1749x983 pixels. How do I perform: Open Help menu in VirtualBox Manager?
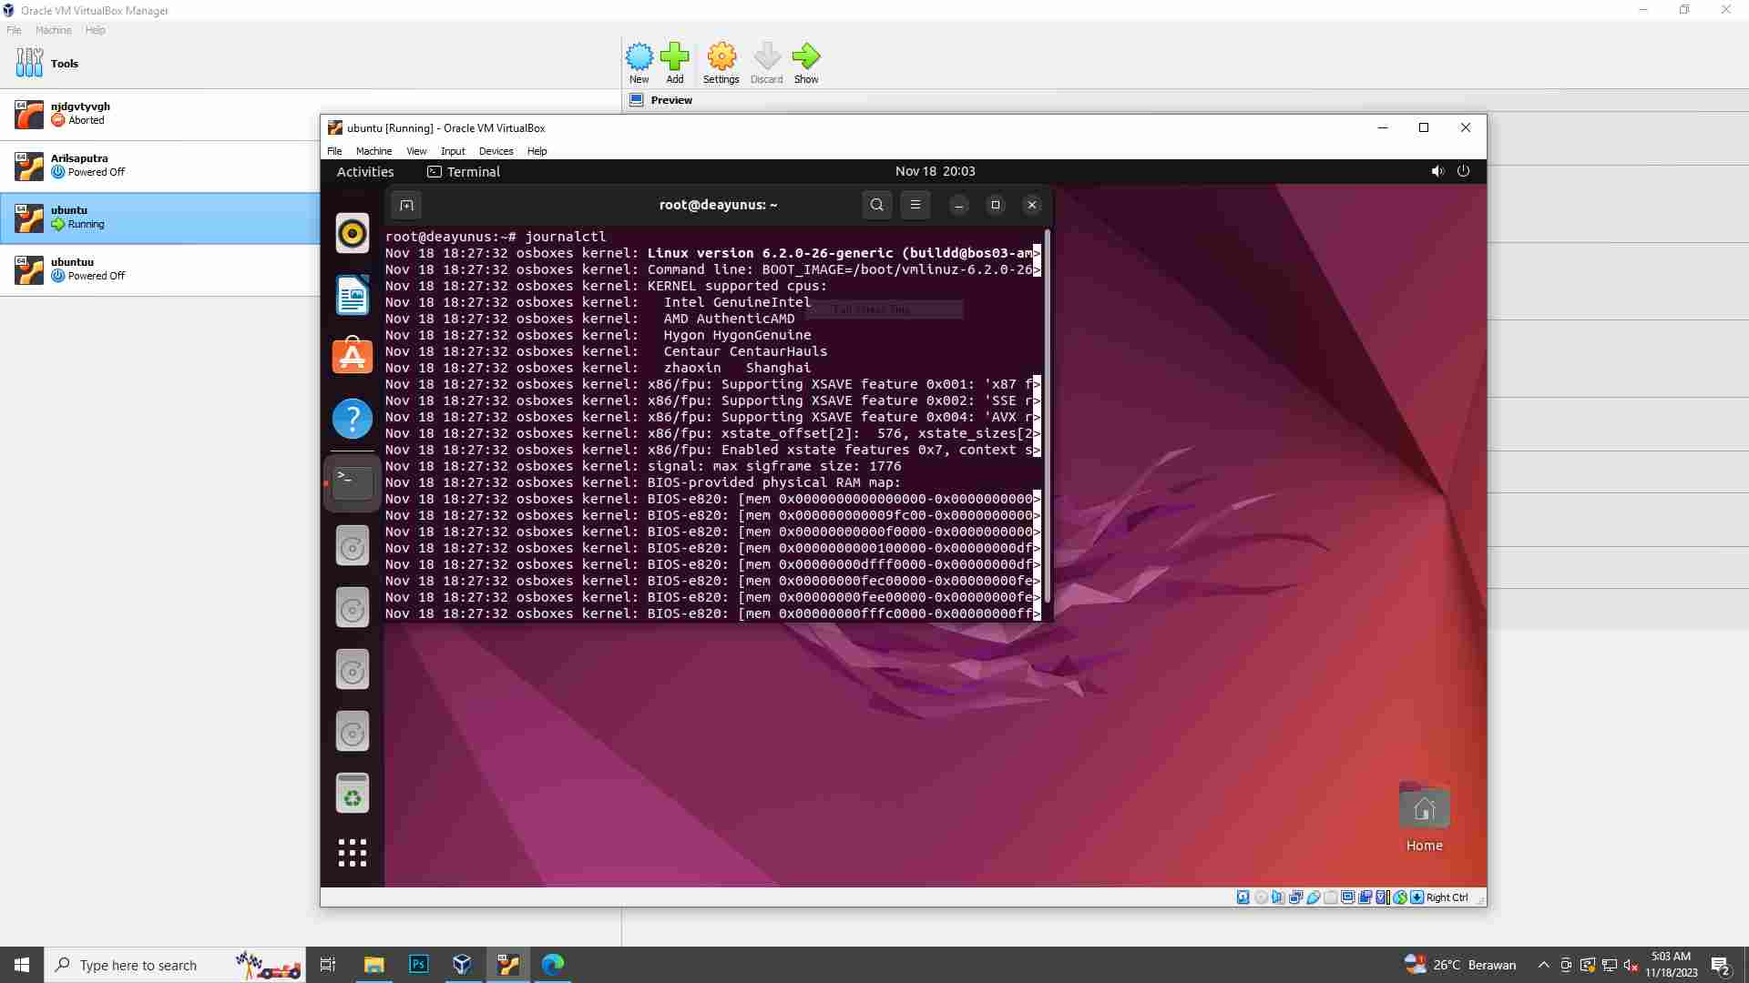[95, 30]
